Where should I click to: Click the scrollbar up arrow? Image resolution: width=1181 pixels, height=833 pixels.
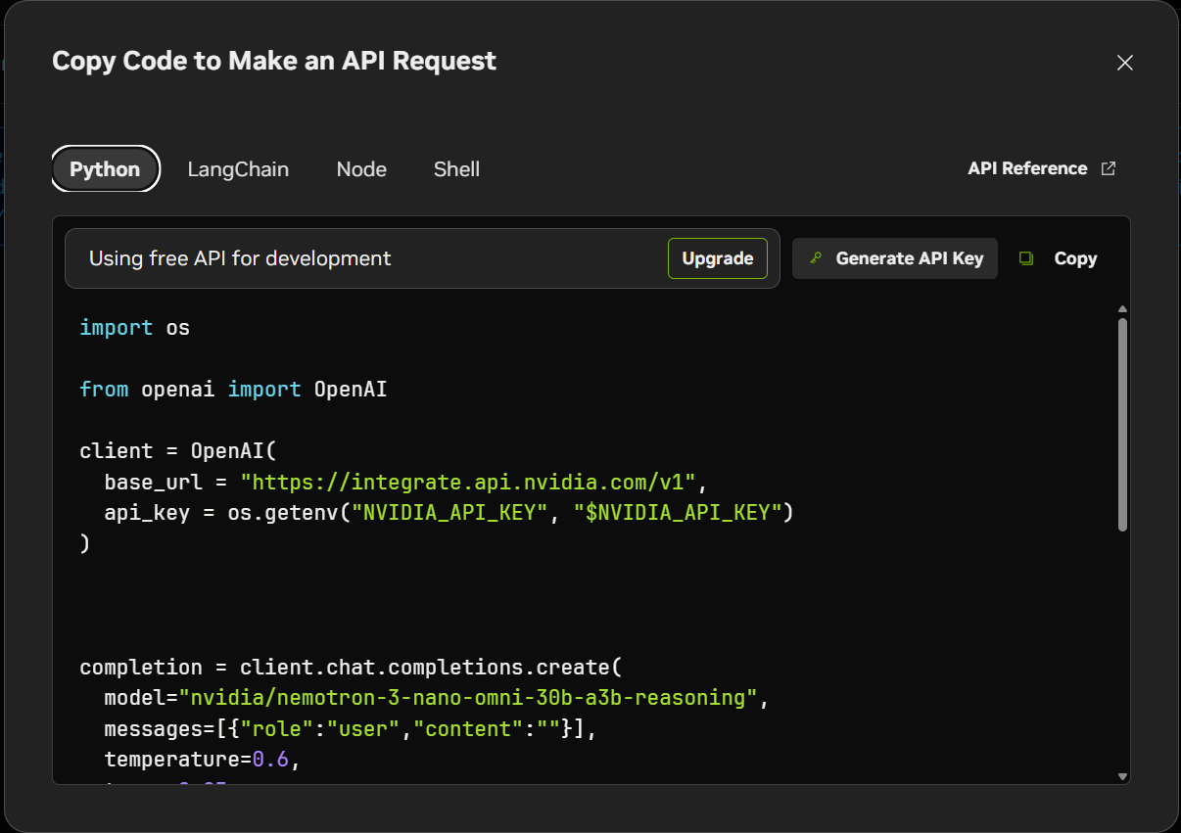(x=1122, y=309)
